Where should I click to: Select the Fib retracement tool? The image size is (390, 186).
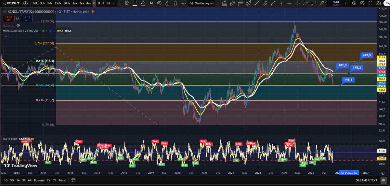pyautogui.click(x=224, y=3)
